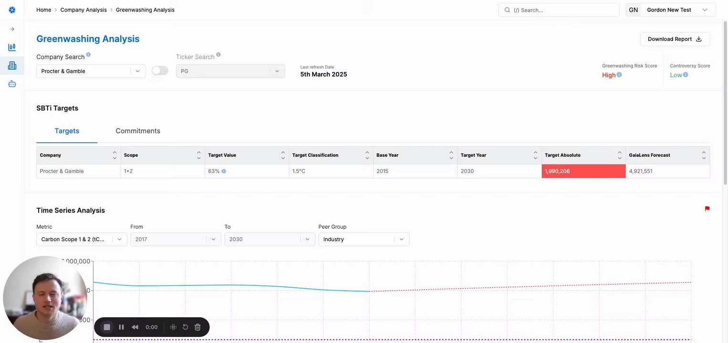Click the red flag icon in Time Series Analysis

tap(707, 209)
